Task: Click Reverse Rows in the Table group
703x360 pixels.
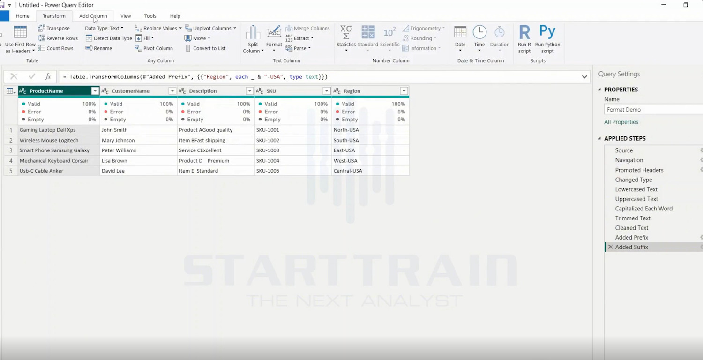Action: pyautogui.click(x=58, y=38)
